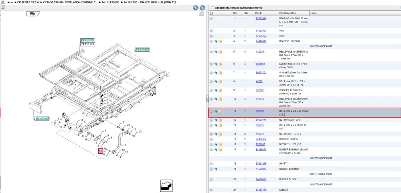Click blue arrow icon for ref 17
This screenshot has height=193, width=401.
216,150
